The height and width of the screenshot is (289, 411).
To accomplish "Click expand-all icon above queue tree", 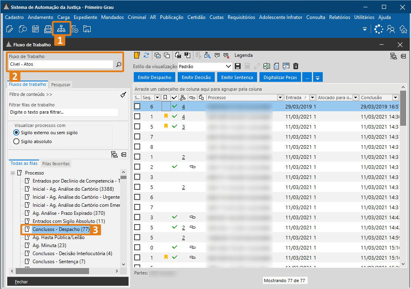I will click(114, 154).
